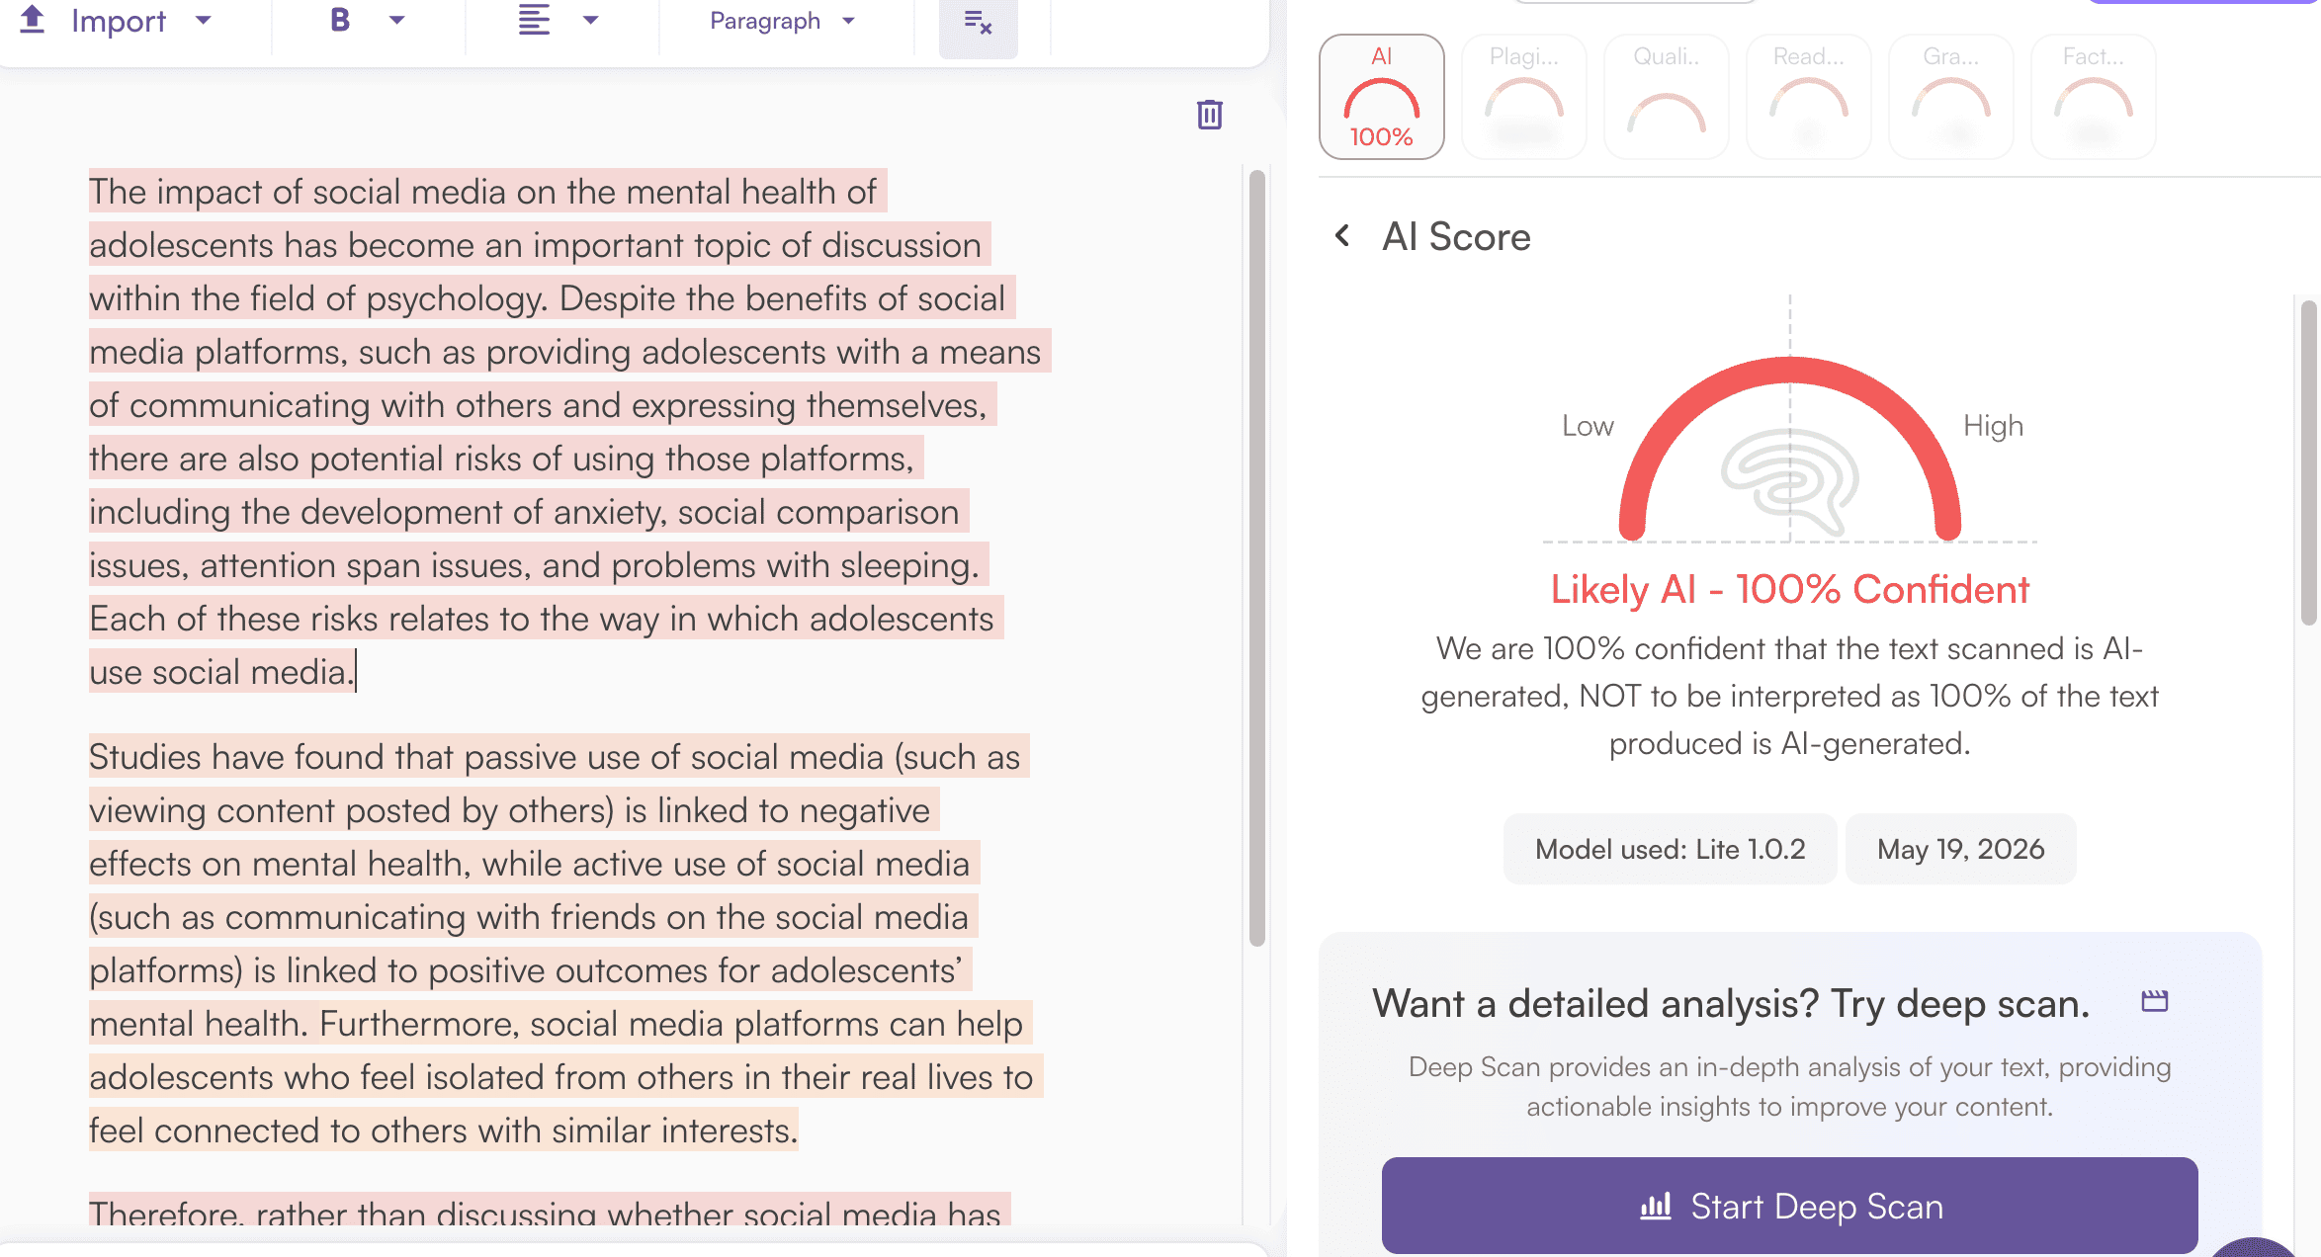Image resolution: width=2321 pixels, height=1257 pixels.
Task: Click the Import upload icon
Action: coord(33,19)
